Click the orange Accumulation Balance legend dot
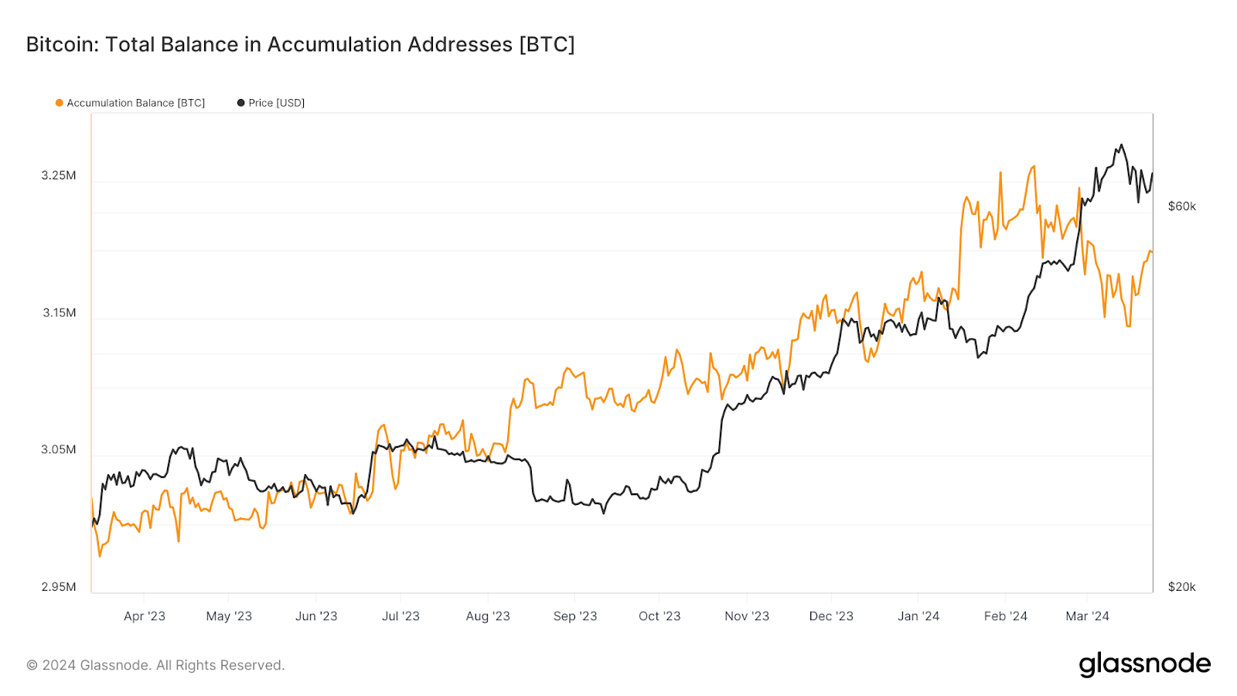Image resolution: width=1237 pixels, height=696 pixels. coord(60,103)
